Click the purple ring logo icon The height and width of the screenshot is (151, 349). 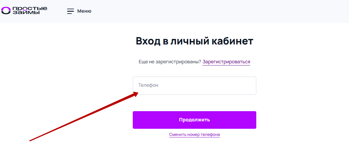point(6,10)
